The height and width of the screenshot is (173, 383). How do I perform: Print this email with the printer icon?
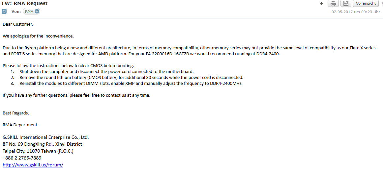(x=333, y=3)
